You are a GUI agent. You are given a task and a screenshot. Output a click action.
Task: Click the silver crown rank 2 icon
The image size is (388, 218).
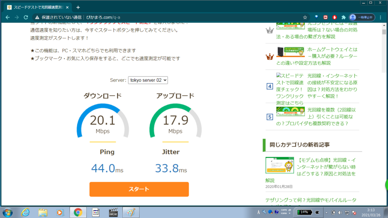point(270,30)
